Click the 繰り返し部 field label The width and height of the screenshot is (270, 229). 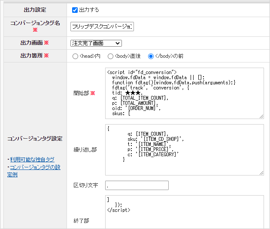pyautogui.click(x=85, y=150)
